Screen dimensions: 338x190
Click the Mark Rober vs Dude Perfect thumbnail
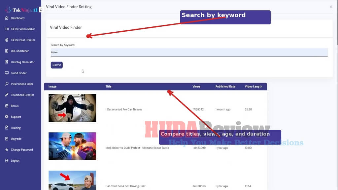[x=72, y=146]
